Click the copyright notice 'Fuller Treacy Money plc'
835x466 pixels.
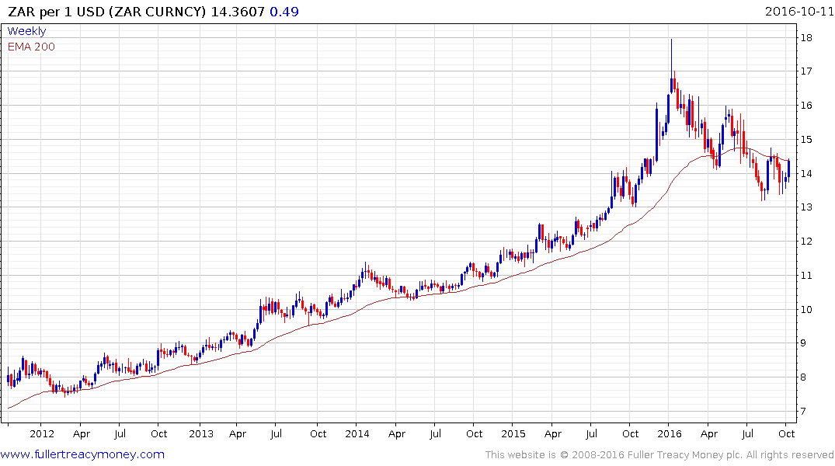[x=685, y=455]
